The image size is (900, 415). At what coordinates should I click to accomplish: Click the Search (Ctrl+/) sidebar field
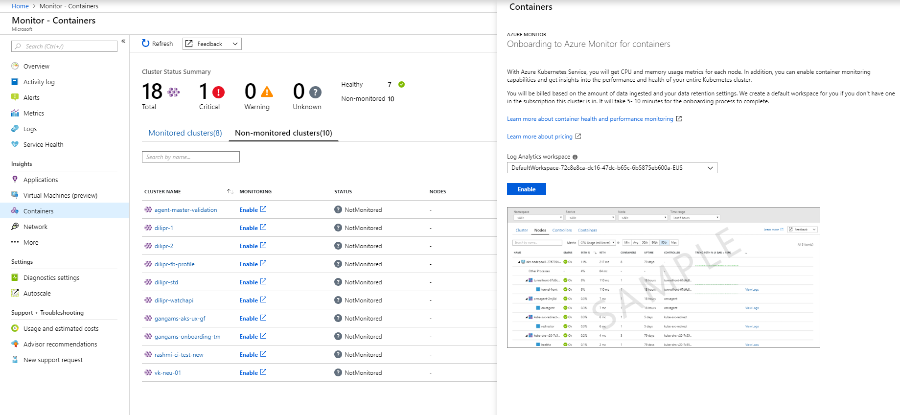click(x=64, y=46)
